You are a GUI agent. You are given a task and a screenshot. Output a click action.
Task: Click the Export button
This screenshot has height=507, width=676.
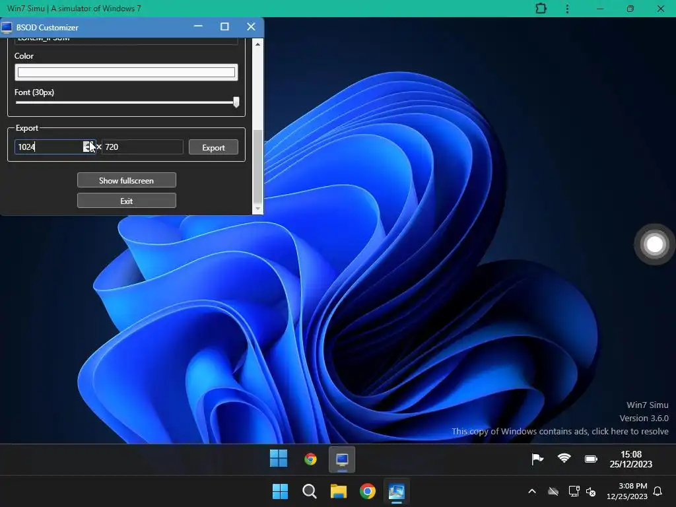213,147
